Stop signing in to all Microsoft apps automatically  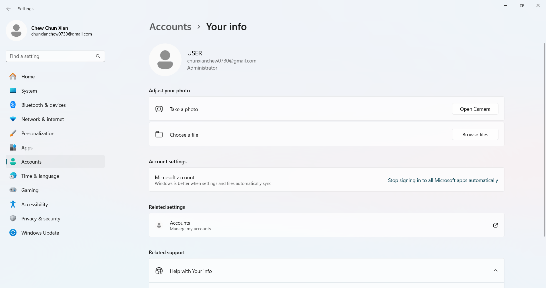coord(443,180)
